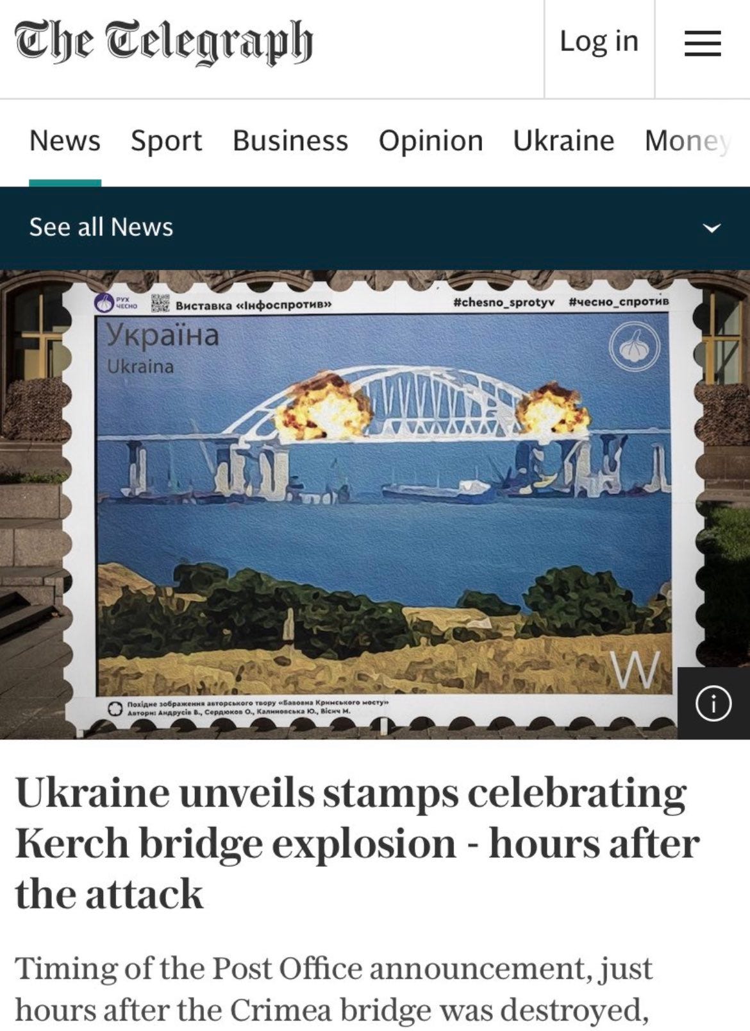Click the article subheading about Post Office timing

pos(333,989)
